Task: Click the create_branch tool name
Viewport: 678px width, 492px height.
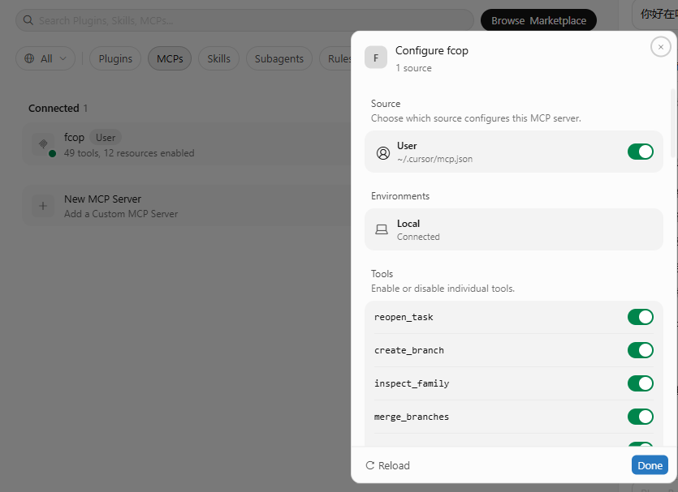Action: 409,350
